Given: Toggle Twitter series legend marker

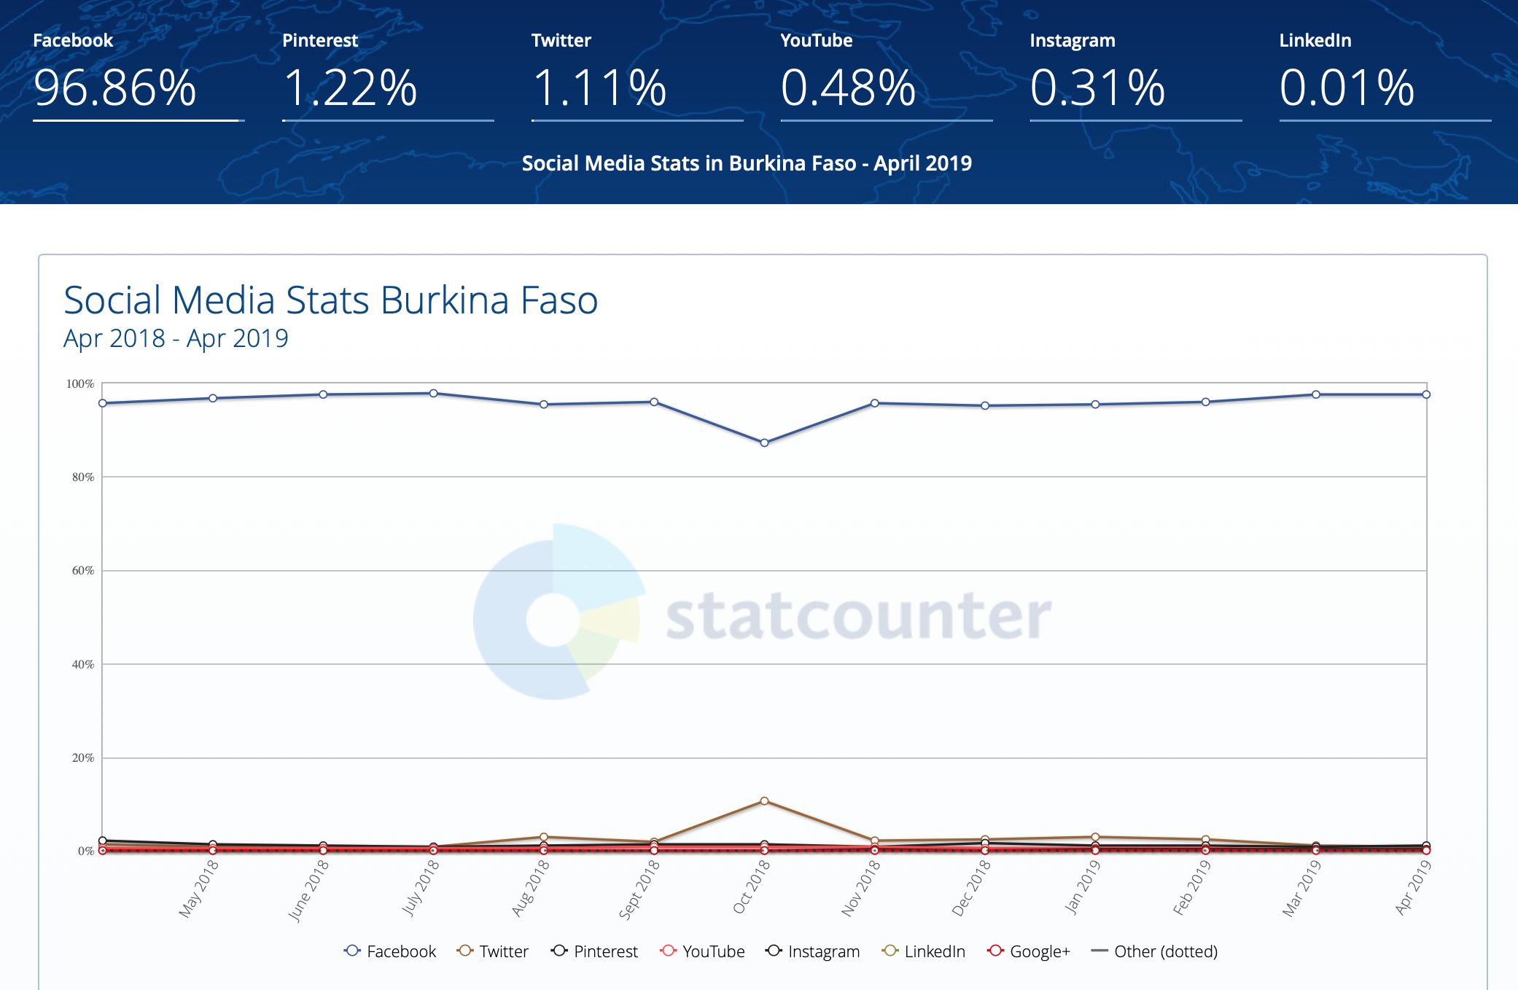Looking at the screenshot, I should coord(464,951).
